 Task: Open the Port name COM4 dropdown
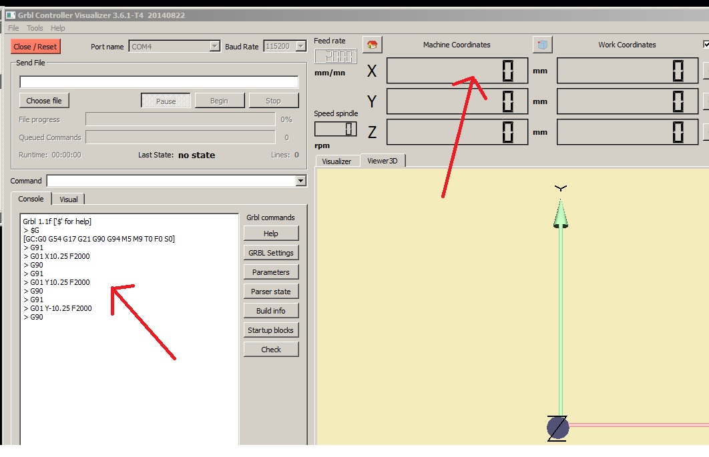pos(214,46)
